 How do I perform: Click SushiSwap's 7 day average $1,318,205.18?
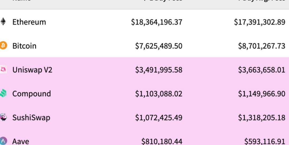(x=262, y=117)
